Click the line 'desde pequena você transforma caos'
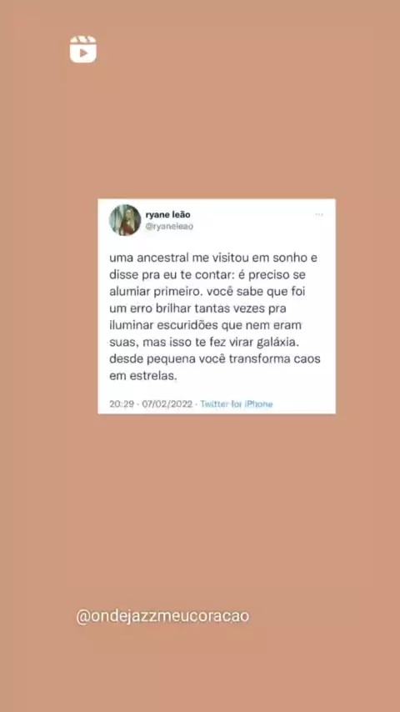Image resolution: width=400 pixels, height=712 pixels. [215, 359]
